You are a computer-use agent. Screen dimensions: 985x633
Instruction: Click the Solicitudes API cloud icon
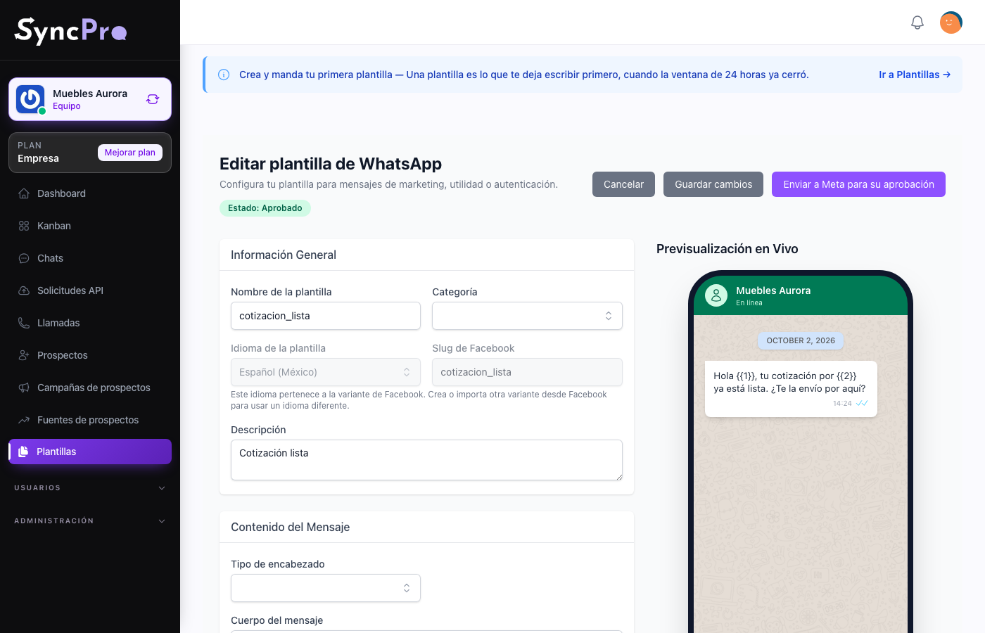24,290
